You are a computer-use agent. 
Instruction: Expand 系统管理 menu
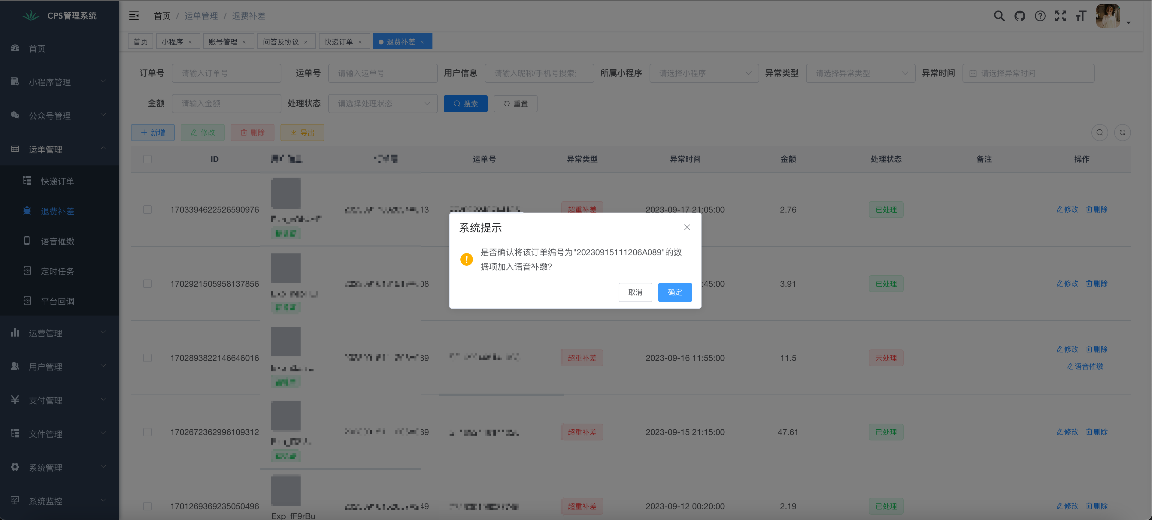pyautogui.click(x=59, y=468)
